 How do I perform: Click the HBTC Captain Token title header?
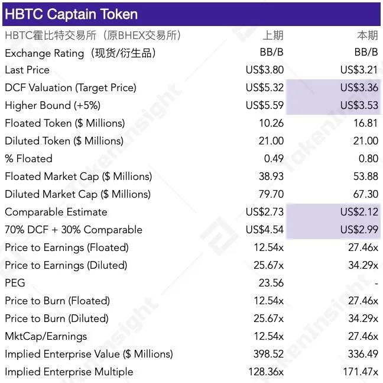click(x=71, y=14)
